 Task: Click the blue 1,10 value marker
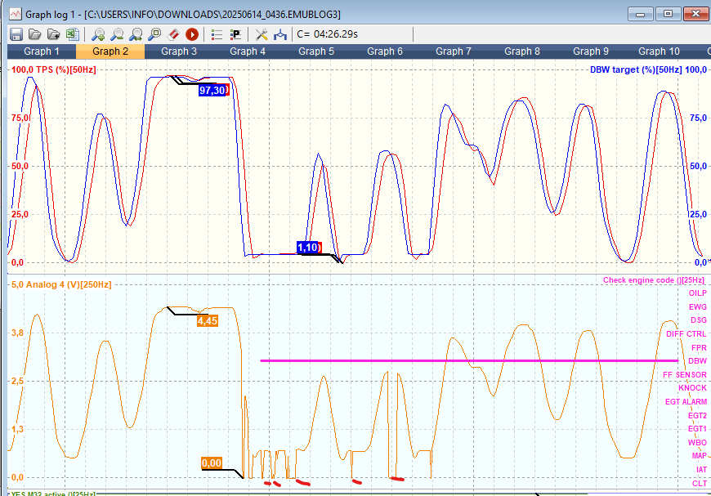(308, 248)
